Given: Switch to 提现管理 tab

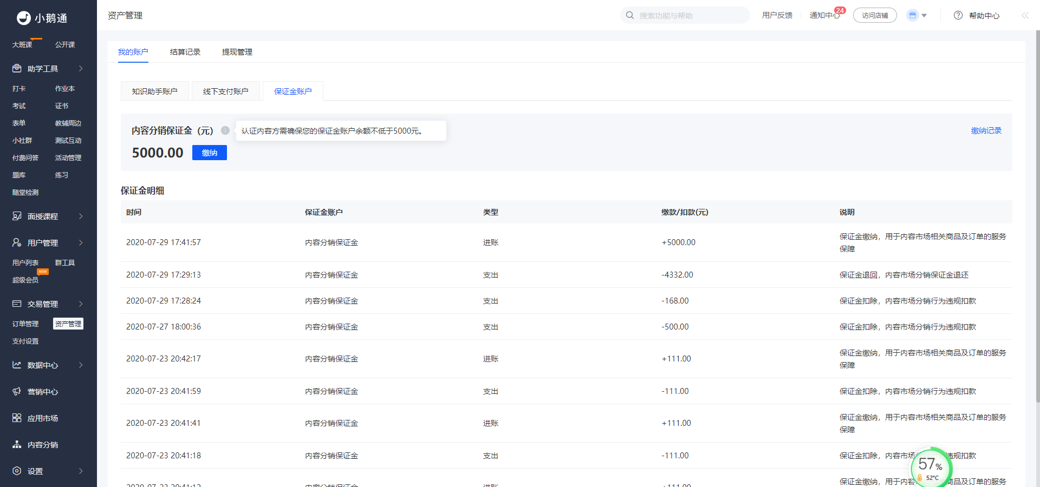Looking at the screenshot, I should [237, 52].
